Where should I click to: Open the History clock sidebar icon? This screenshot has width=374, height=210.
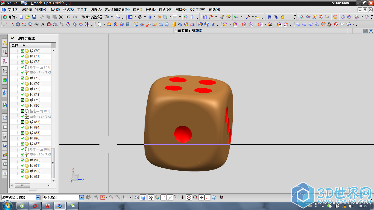click(5, 118)
